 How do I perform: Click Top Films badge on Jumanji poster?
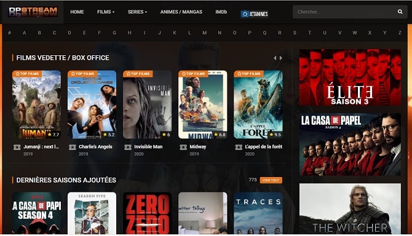(27, 74)
